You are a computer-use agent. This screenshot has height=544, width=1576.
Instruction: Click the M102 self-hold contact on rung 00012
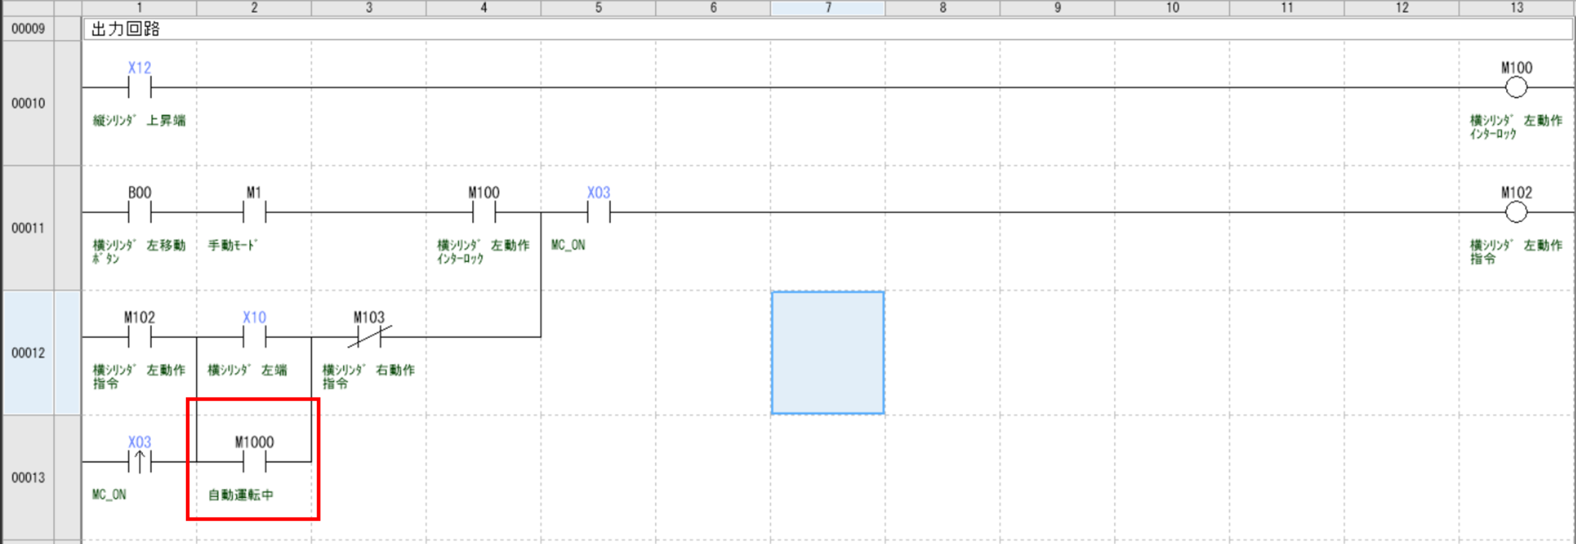coord(139,337)
